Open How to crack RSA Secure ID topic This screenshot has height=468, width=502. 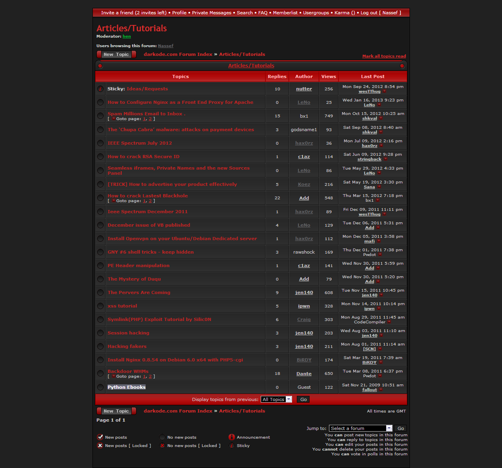(x=143, y=157)
